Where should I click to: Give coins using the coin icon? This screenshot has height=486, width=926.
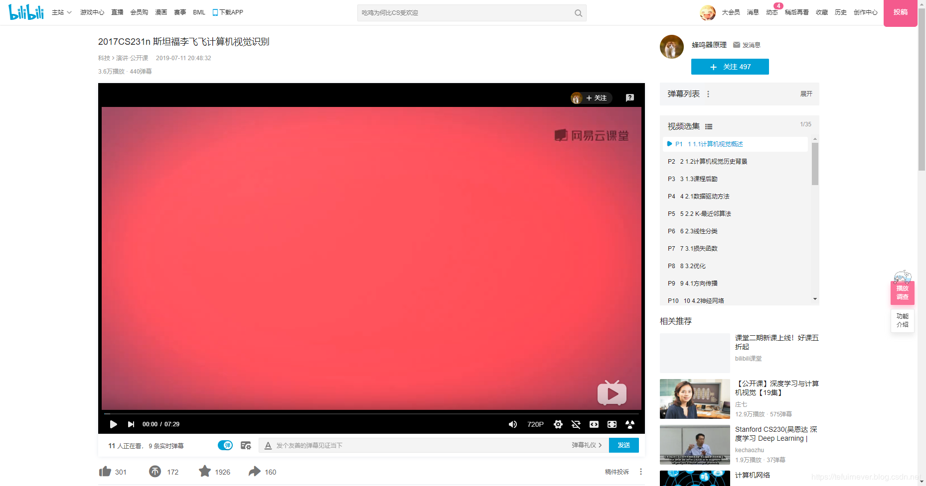point(155,471)
